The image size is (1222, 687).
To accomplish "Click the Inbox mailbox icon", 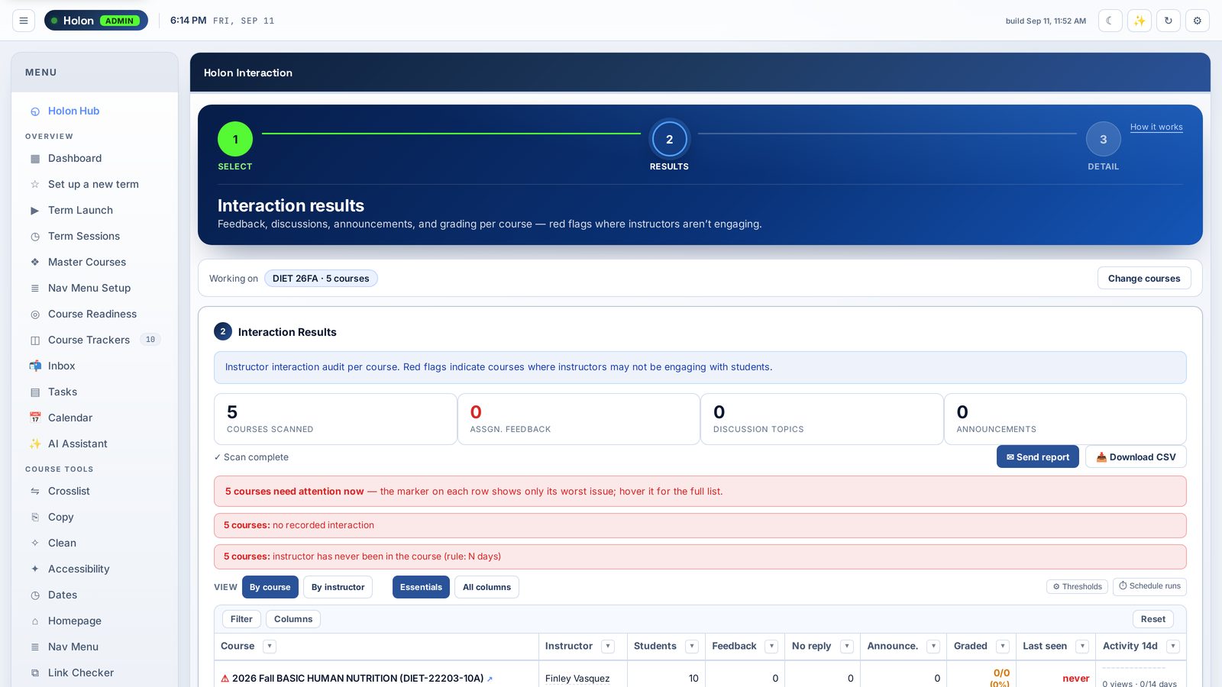I will pos(35,366).
